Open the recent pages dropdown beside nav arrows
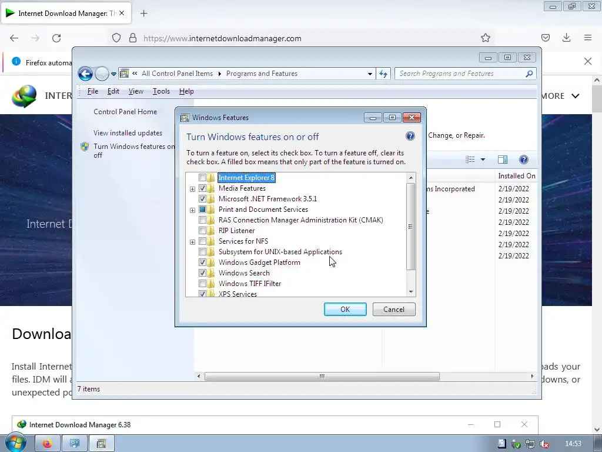Viewport: 602px width, 452px height. (x=113, y=74)
